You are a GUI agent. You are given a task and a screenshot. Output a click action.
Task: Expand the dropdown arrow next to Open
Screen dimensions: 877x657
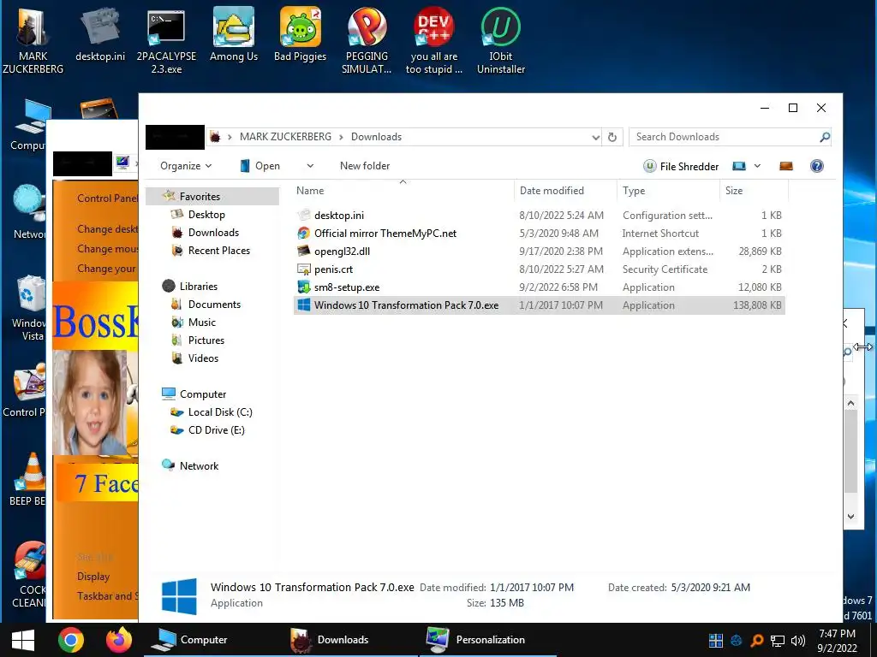(x=310, y=166)
